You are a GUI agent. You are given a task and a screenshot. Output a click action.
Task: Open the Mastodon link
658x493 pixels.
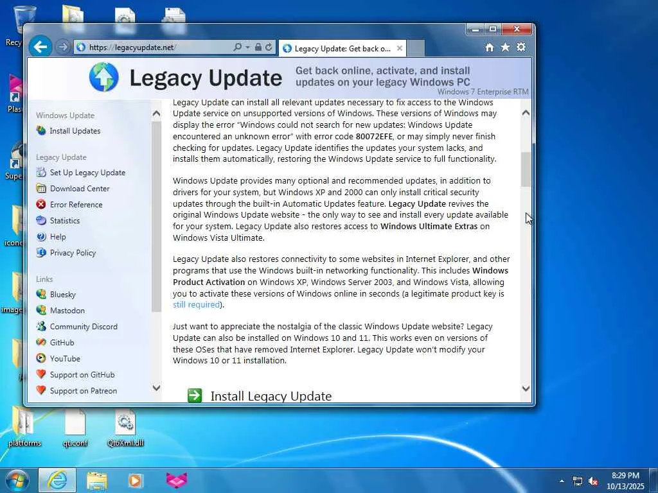[x=67, y=310]
